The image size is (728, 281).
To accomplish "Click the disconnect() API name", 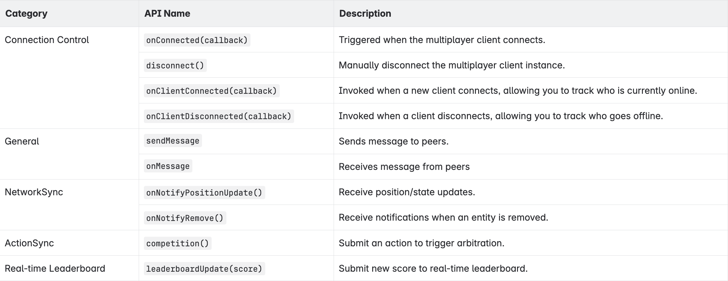I will [175, 66].
